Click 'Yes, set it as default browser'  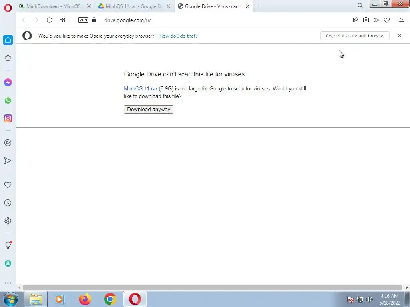pyautogui.click(x=355, y=36)
